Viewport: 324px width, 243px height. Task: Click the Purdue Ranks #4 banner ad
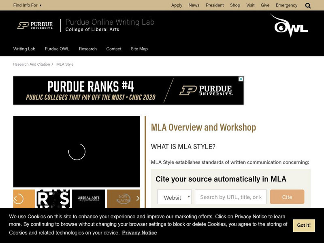point(128,90)
